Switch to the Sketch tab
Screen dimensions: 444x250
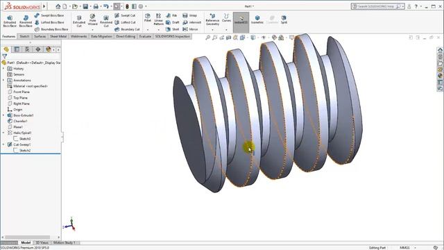(24, 36)
